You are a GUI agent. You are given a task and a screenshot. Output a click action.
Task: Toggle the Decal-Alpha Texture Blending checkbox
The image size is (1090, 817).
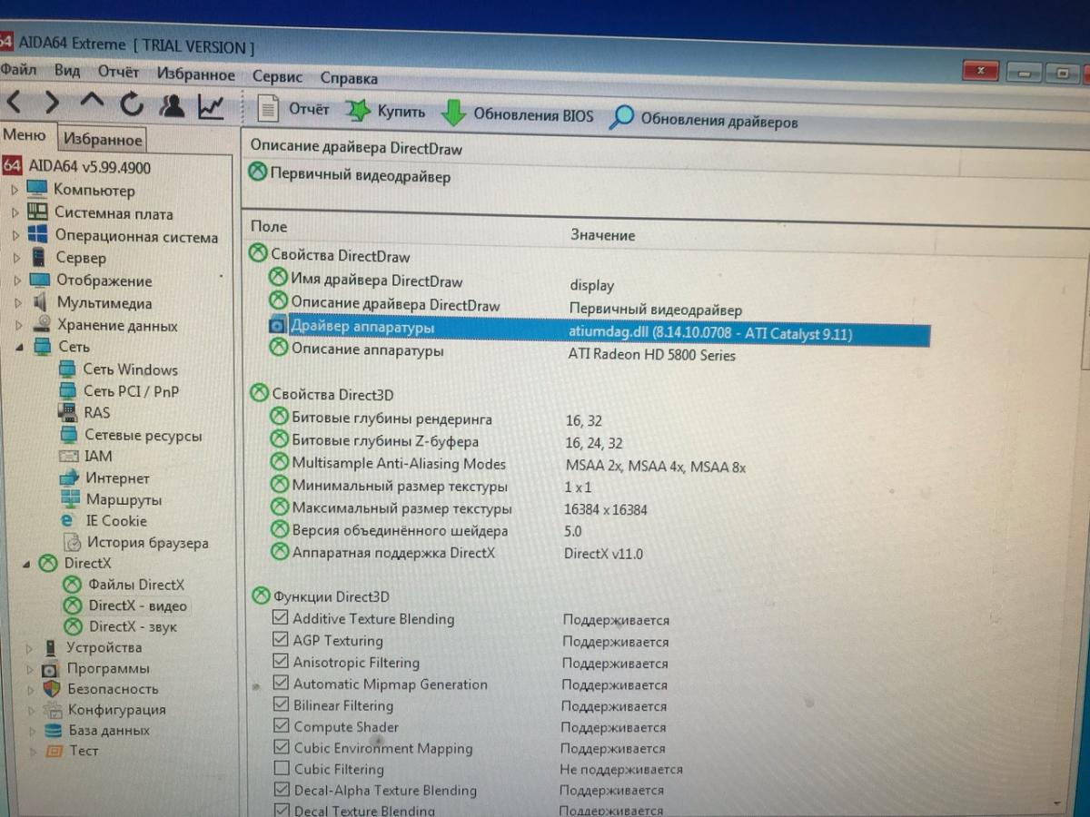click(x=281, y=789)
